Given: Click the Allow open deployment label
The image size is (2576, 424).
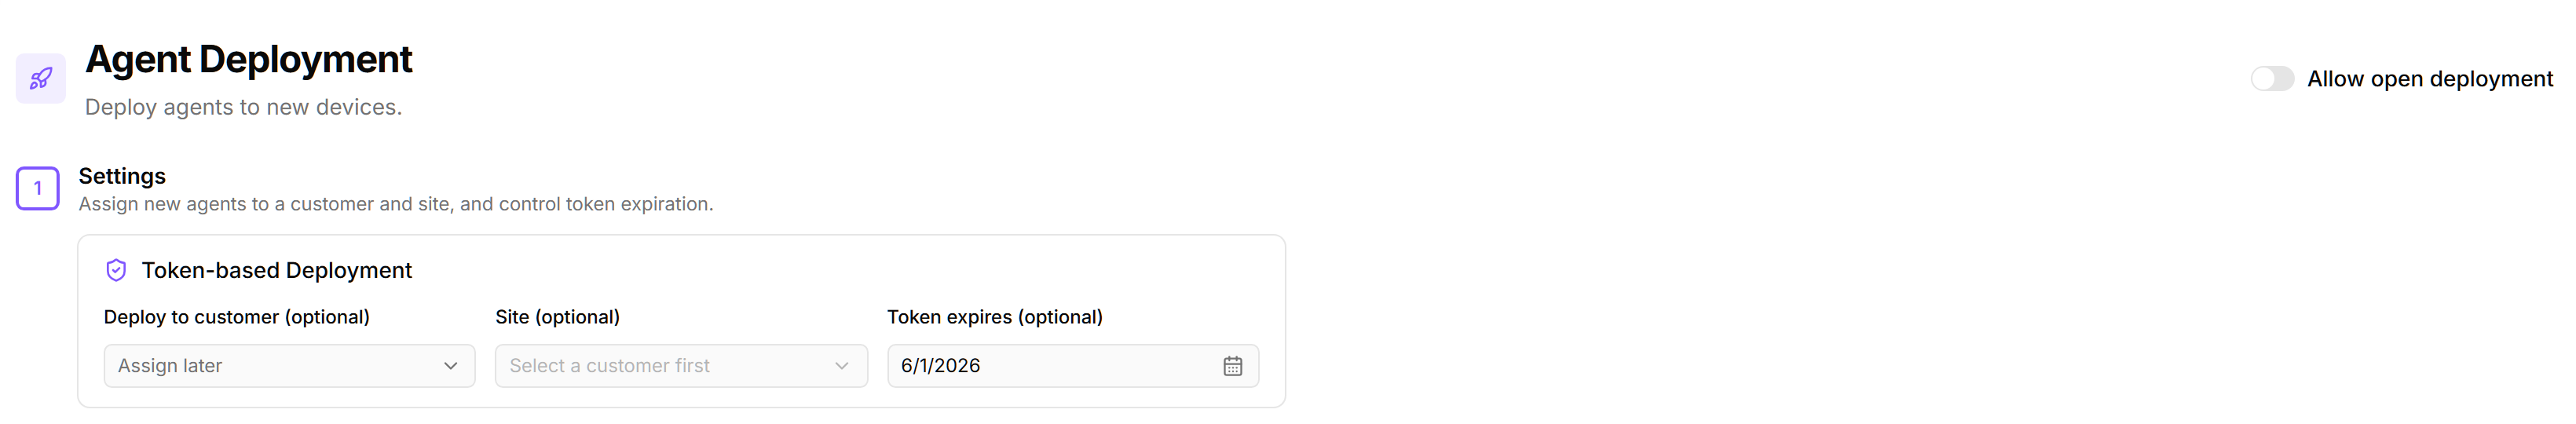Looking at the screenshot, I should pos(2429,79).
